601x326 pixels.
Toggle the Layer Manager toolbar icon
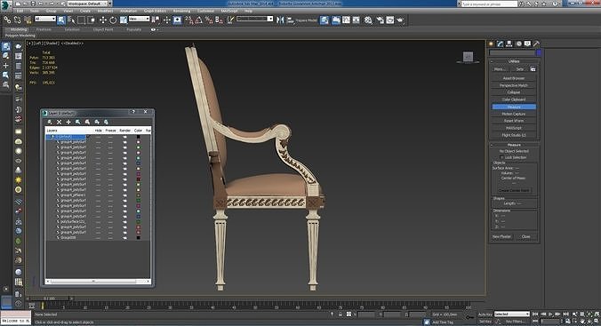(x=325, y=20)
